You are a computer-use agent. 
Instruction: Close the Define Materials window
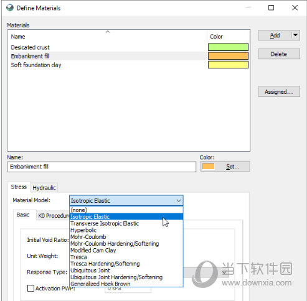coord(295,8)
